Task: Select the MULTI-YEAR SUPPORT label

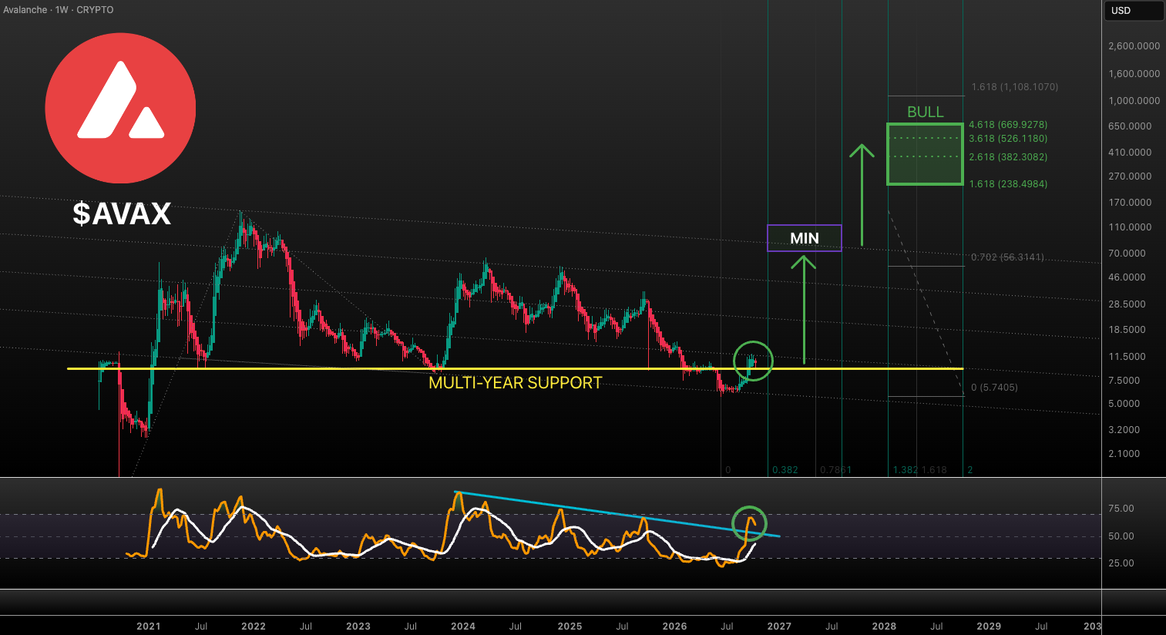Action: (516, 383)
